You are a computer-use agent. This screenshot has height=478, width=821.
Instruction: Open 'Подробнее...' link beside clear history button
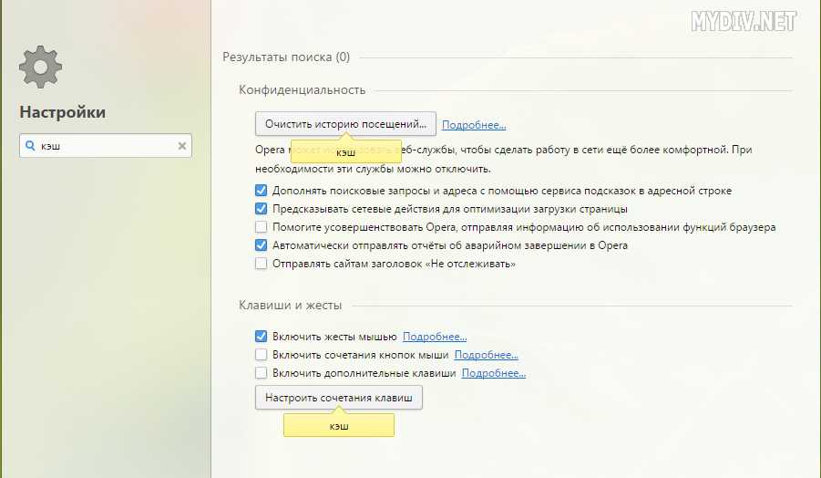pos(474,125)
